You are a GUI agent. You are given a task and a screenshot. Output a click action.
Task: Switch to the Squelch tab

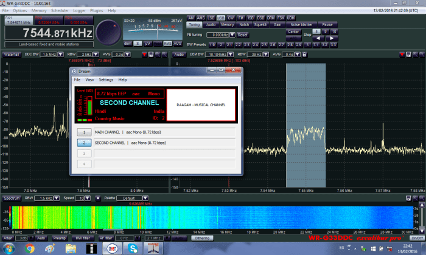(261, 25)
